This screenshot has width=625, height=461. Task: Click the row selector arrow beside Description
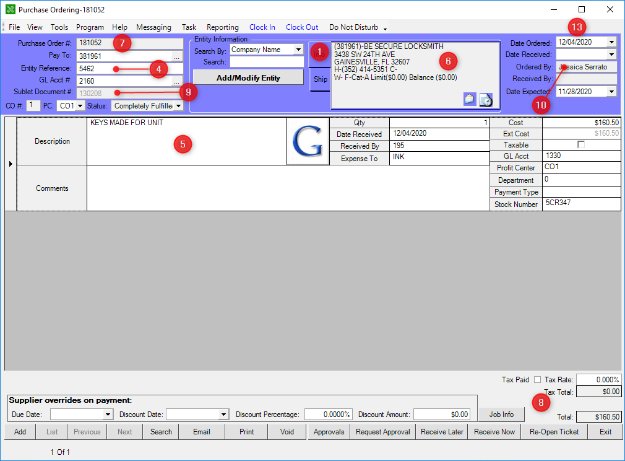click(11, 164)
